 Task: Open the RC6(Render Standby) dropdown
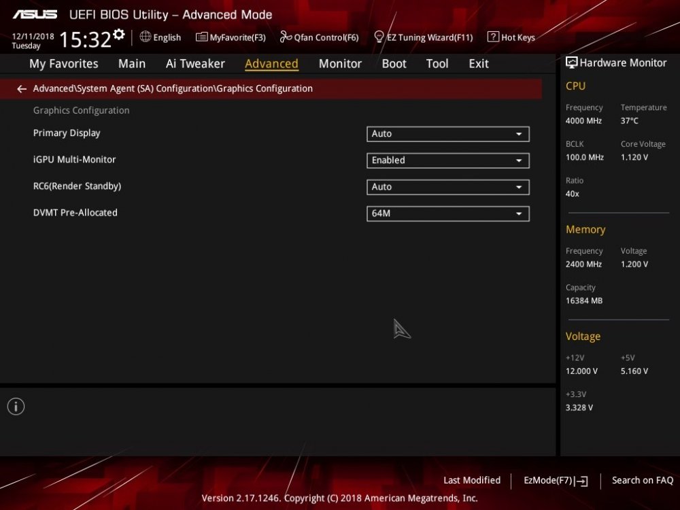pyautogui.click(x=447, y=187)
